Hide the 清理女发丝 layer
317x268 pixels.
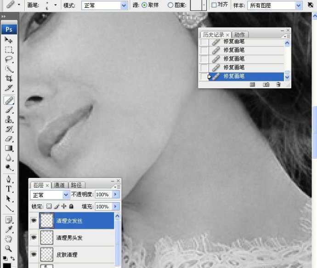[x=34, y=220]
